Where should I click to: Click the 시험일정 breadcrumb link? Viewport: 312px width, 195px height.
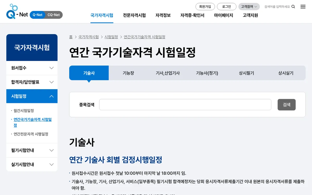point(111,37)
